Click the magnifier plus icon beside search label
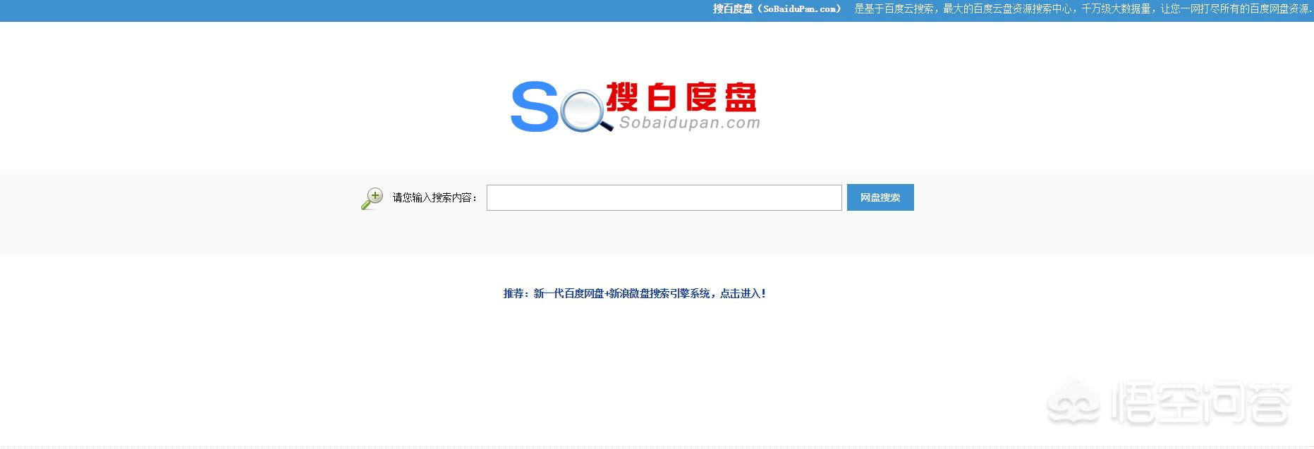The width and height of the screenshot is (1314, 449). (x=372, y=199)
